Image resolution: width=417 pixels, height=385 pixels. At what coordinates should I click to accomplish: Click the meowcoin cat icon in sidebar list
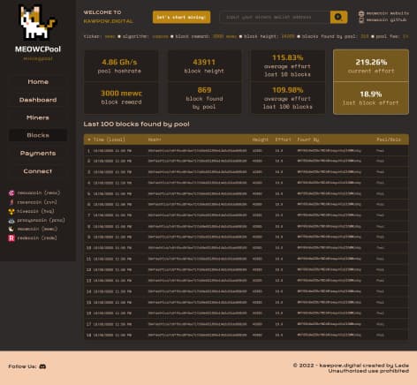(11, 229)
